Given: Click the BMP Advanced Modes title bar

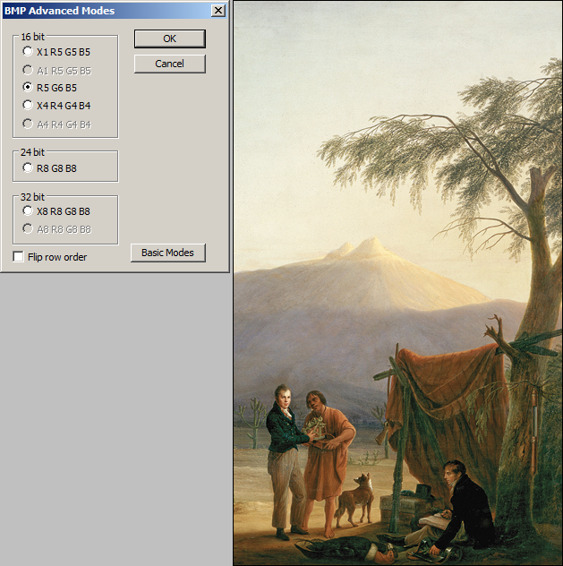Looking at the screenshot, I should point(115,11).
